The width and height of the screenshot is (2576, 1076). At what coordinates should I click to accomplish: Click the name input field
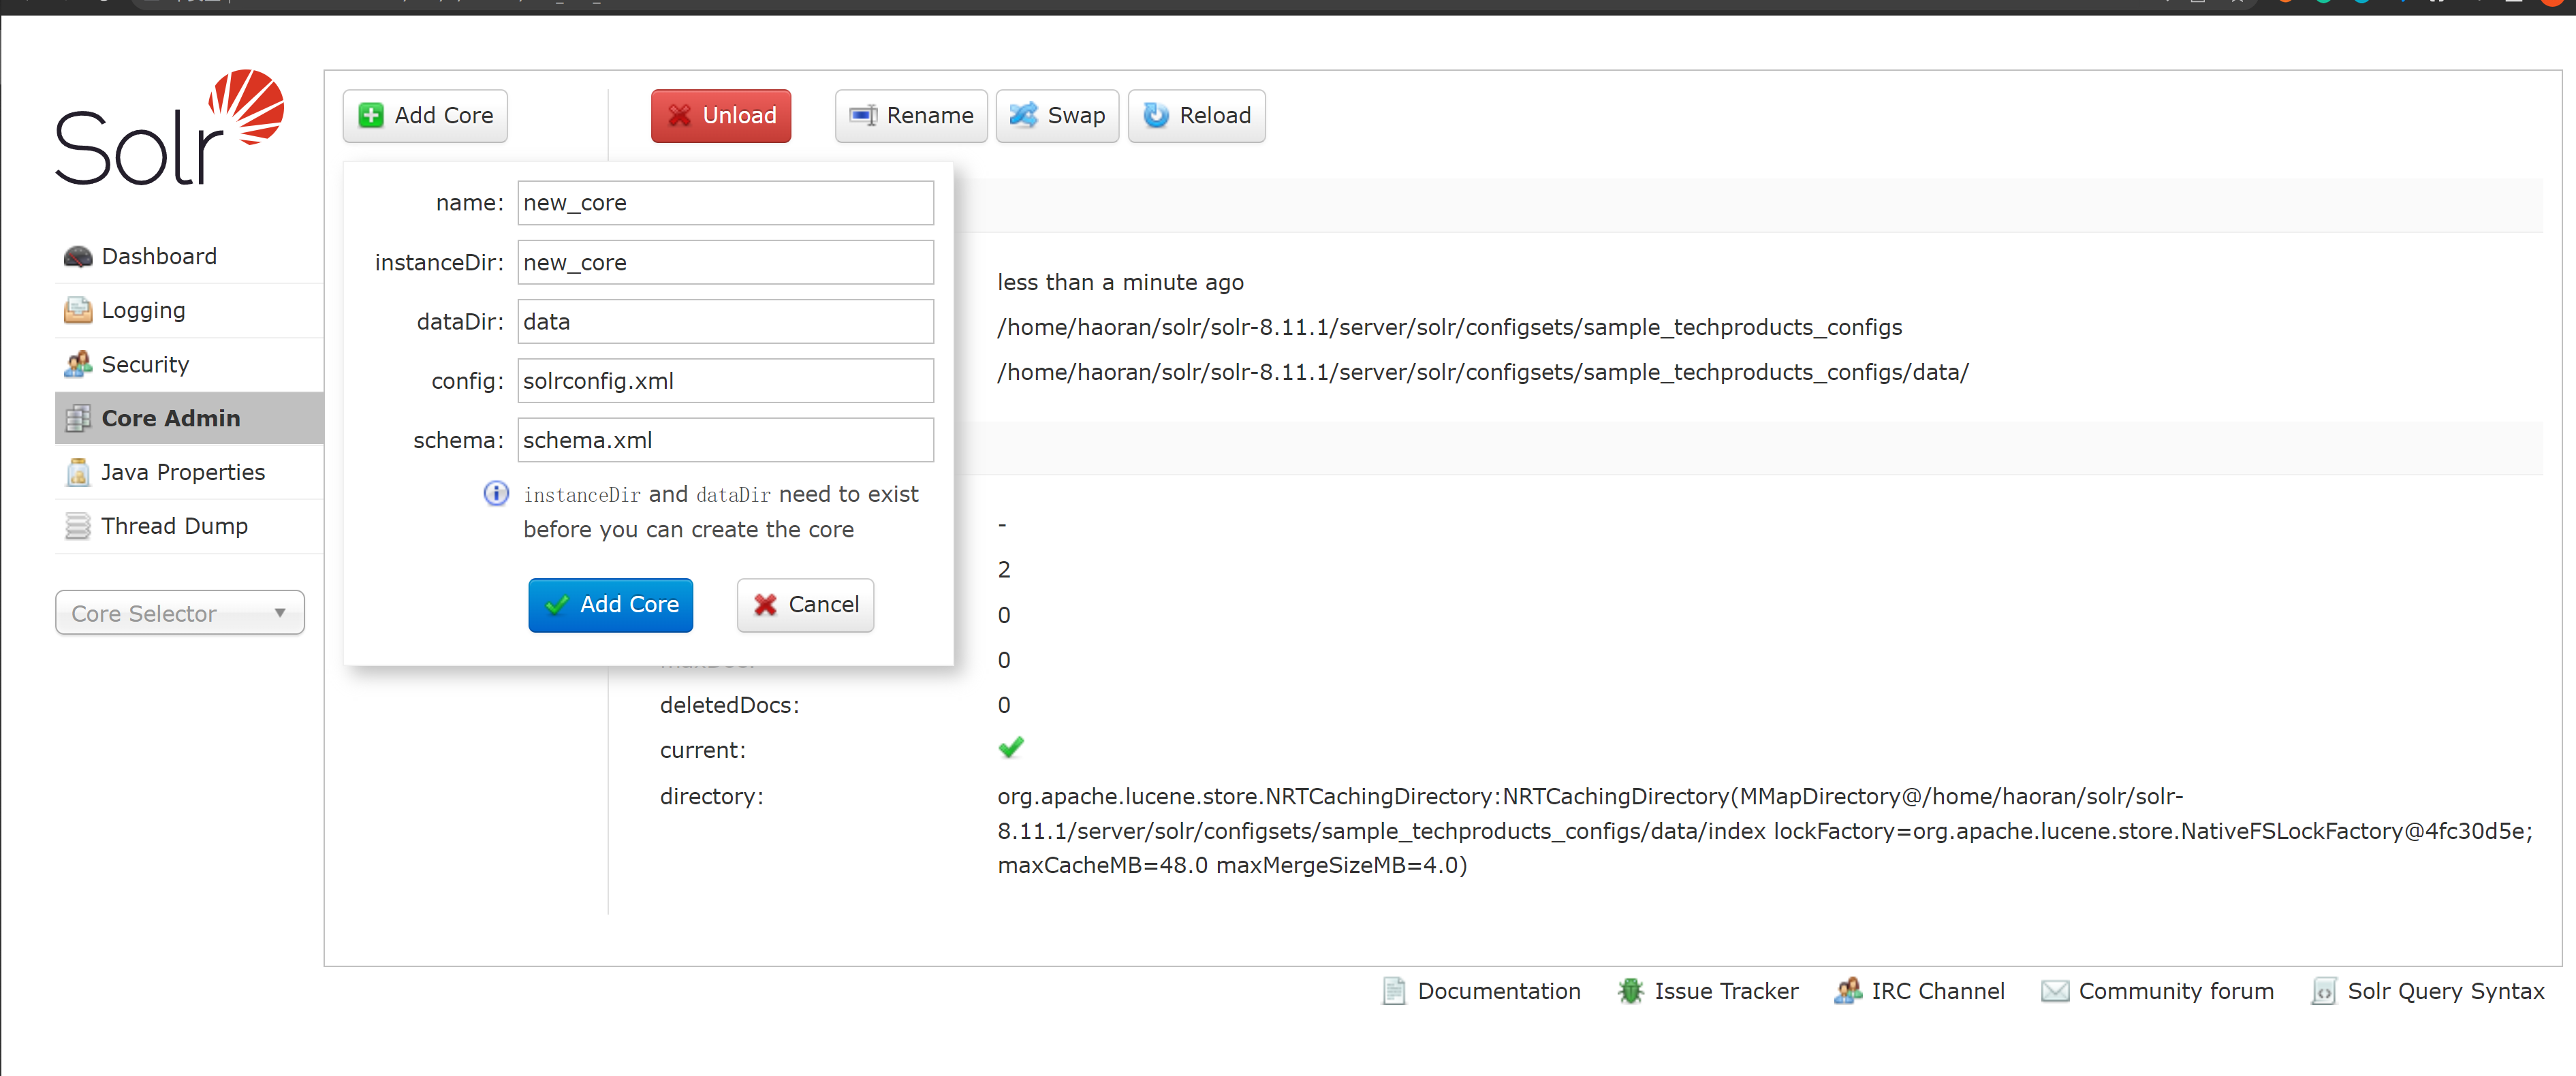pyautogui.click(x=725, y=203)
